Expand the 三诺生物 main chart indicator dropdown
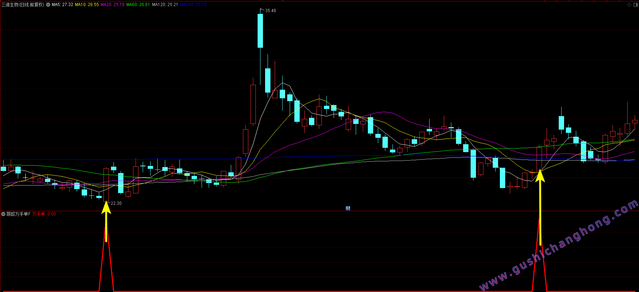This screenshot has height=292, width=639. (x=48, y=5)
